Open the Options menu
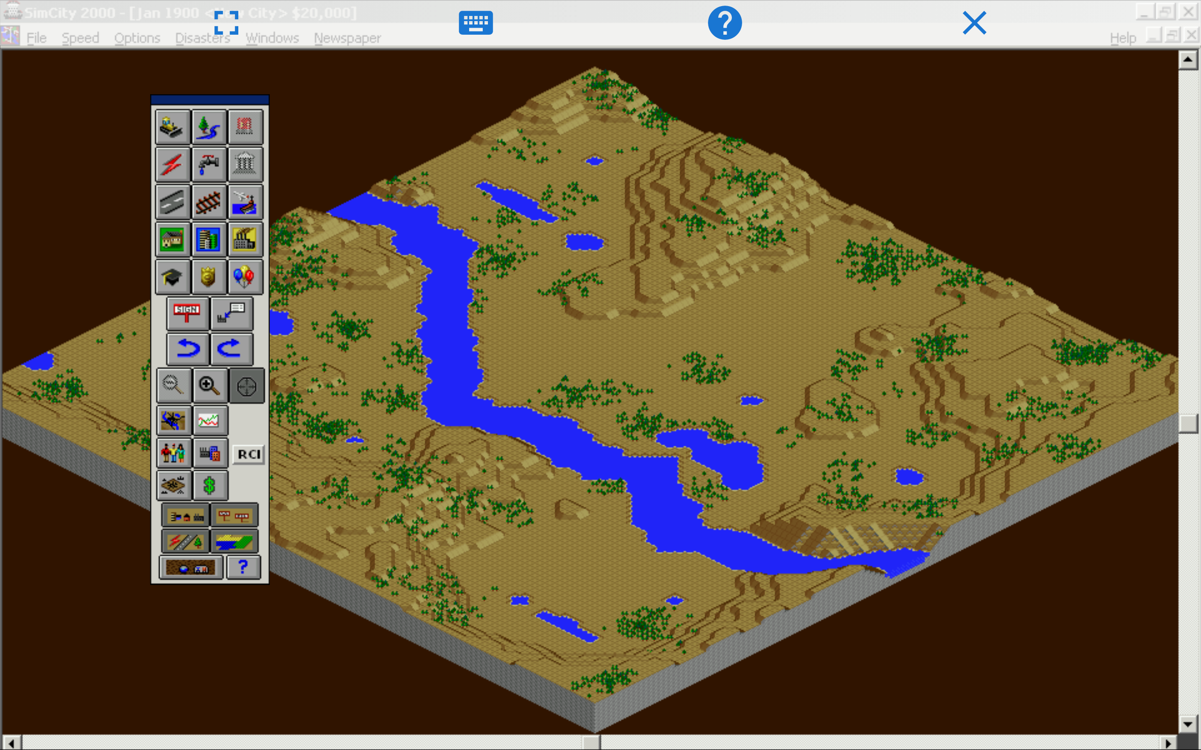 coord(137,37)
